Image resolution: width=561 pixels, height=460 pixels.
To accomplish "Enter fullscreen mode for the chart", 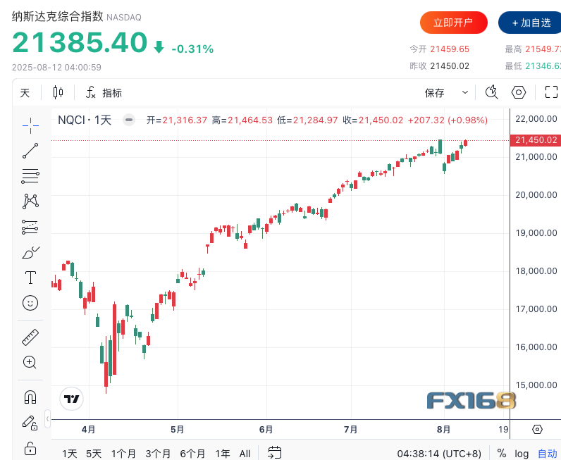I will tap(552, 92).
